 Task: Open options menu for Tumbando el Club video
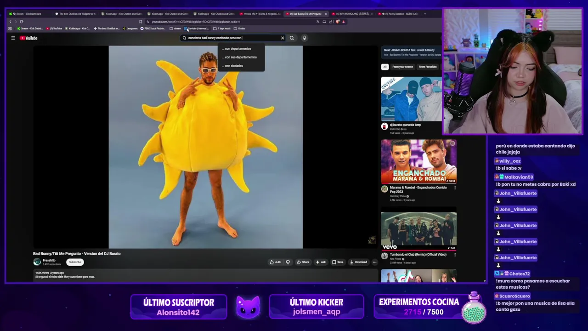click(x=455, y=255)
